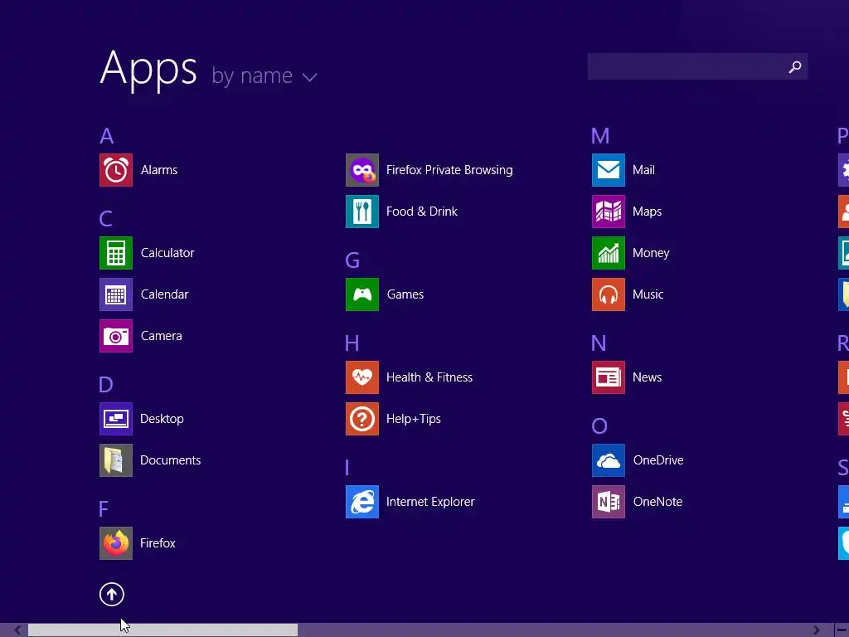Click the 'Games' label text
The width and height of the screenshot is (849, 637).
tap(405, 294)
